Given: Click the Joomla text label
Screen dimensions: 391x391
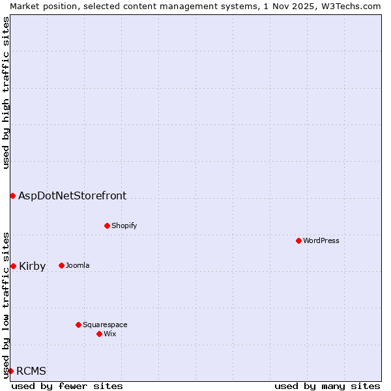Looking at the screenshot, I should pos(78,265).
